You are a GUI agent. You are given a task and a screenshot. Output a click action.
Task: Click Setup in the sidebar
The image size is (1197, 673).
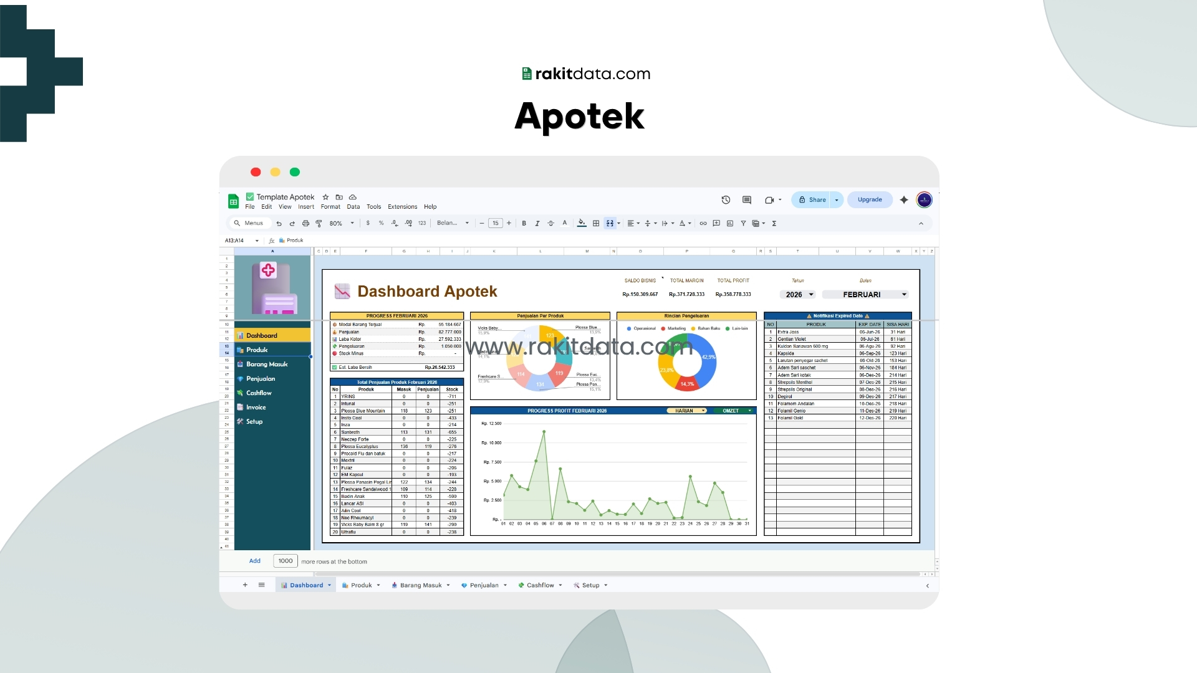point(254,422)
